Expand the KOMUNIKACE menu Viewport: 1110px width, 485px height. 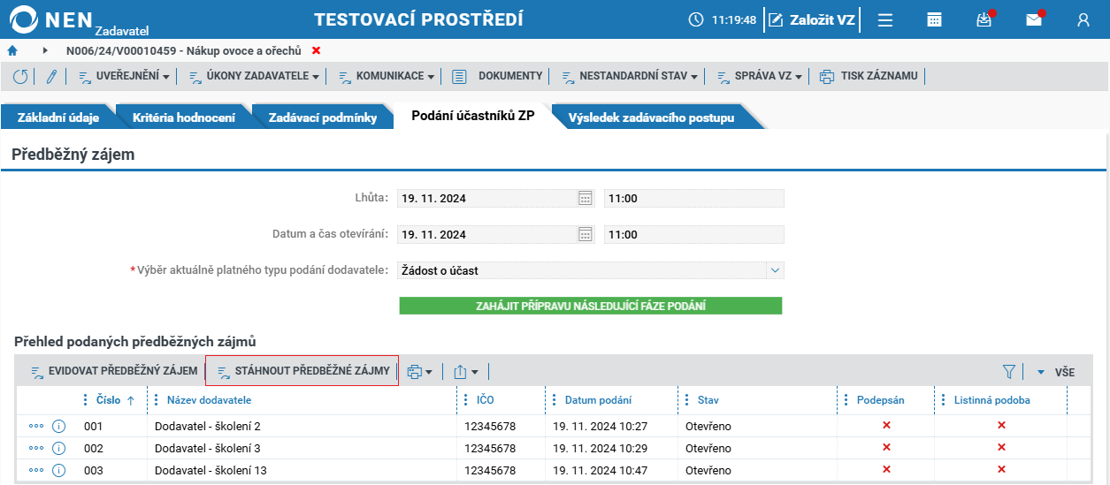point(387,76)
